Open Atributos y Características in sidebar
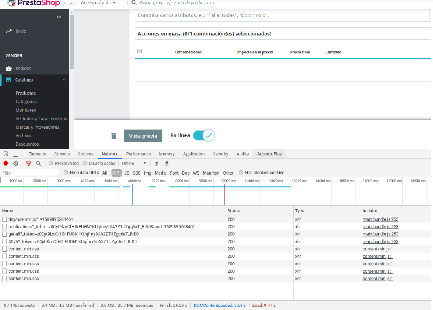This screenshot has width=433, height=310. click(41, 119)
